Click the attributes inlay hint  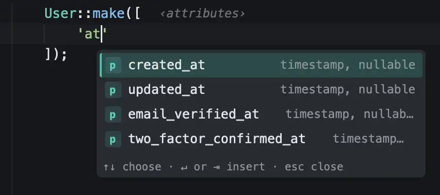203,13
